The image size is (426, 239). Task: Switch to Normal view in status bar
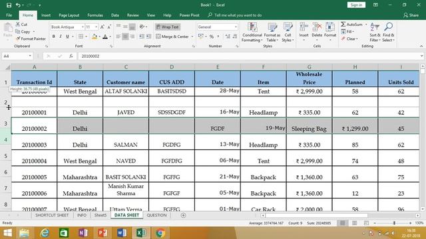tap(342, 223)
